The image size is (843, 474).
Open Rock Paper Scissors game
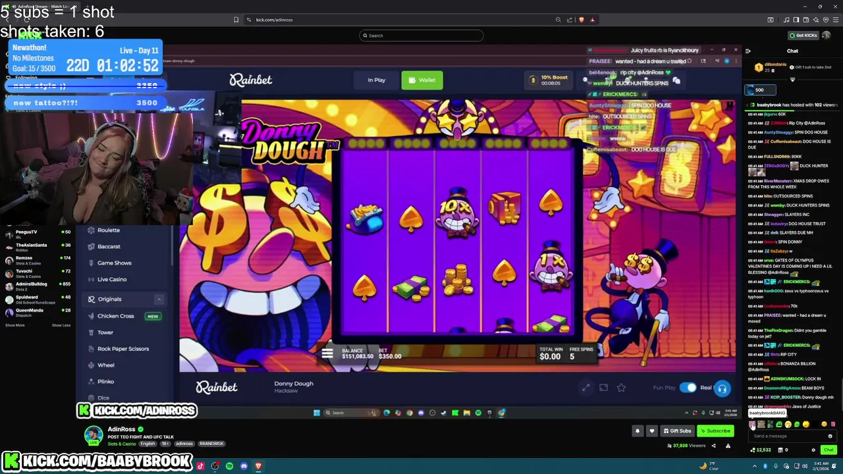[123, 349]
